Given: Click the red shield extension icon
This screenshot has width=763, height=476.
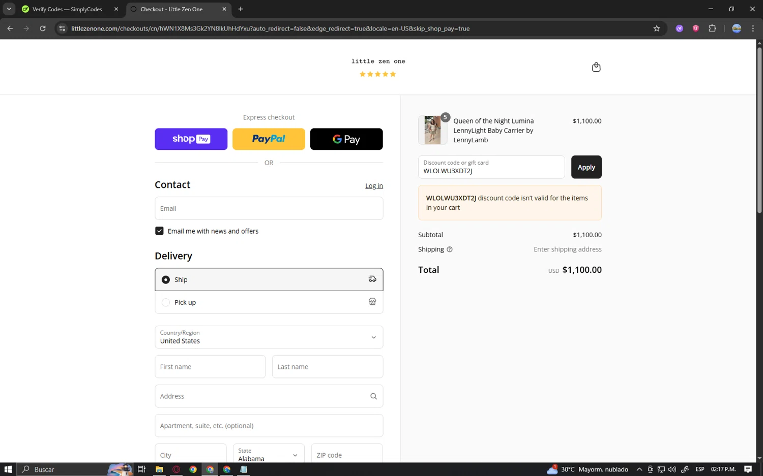Looking at the screenshot, I should (695, 28).
